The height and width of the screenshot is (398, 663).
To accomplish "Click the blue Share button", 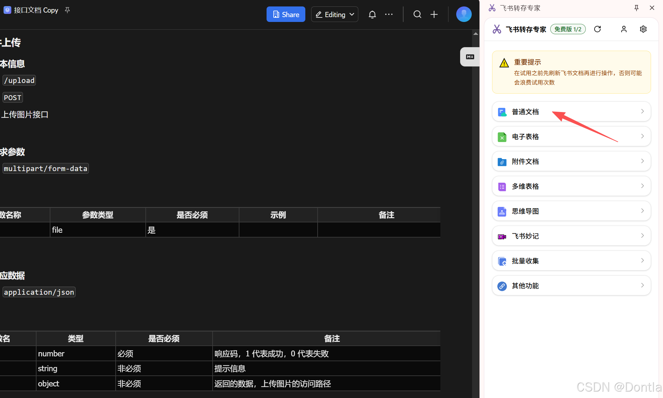I will tap(286, 15).
